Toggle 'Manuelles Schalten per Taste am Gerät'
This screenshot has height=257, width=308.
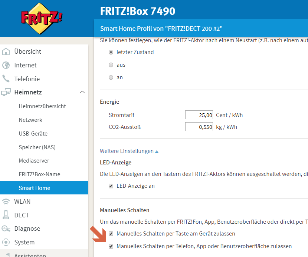pyautogui.click(x=111, y=234)
